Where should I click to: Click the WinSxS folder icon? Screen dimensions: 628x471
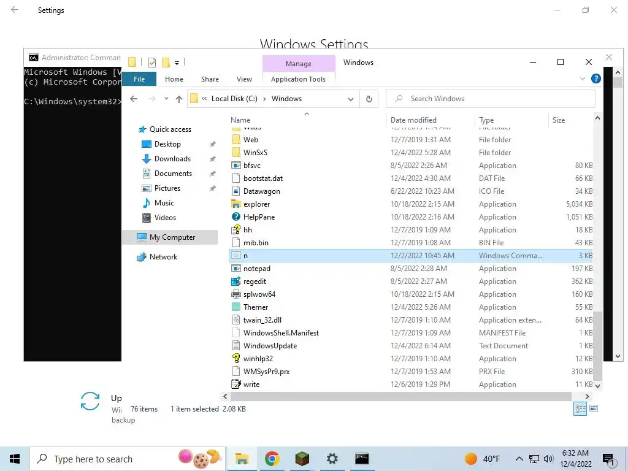[x=236, y=152]
